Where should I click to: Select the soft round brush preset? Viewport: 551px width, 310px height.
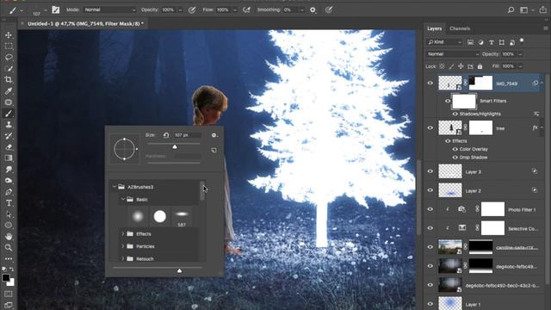138,216
